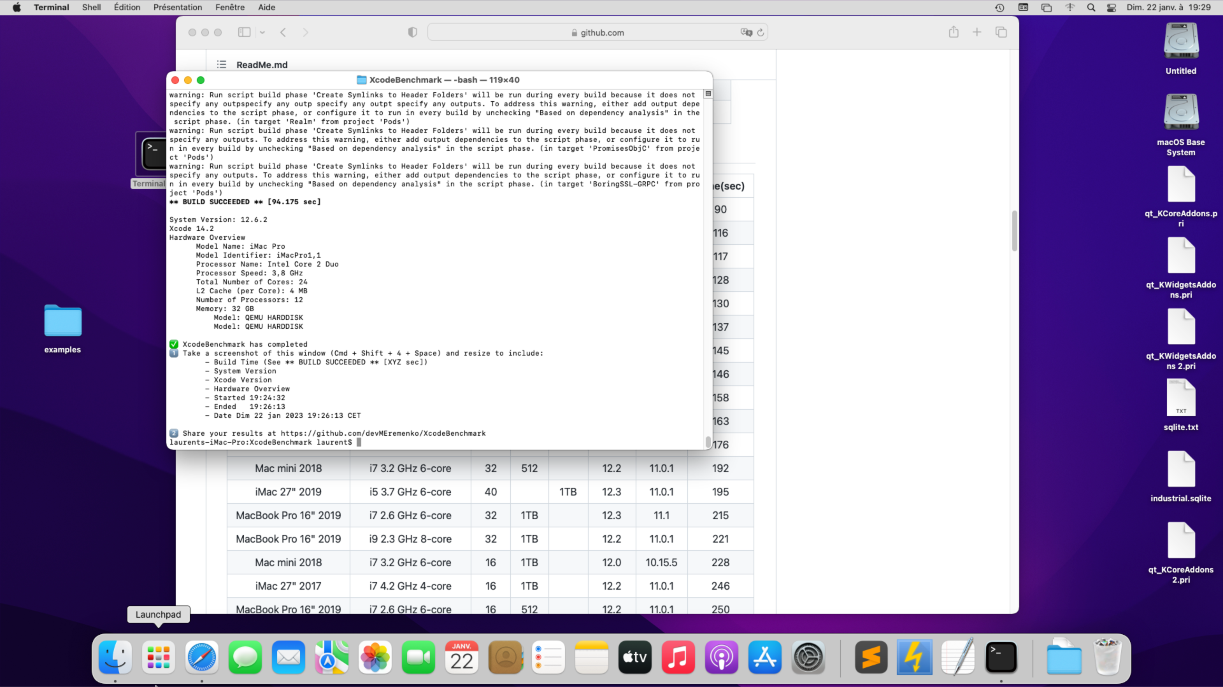The height and width of the screenshot is (687, 1223).
Task: Click Safari privacy shield icon
Action: tap(413, 32)
